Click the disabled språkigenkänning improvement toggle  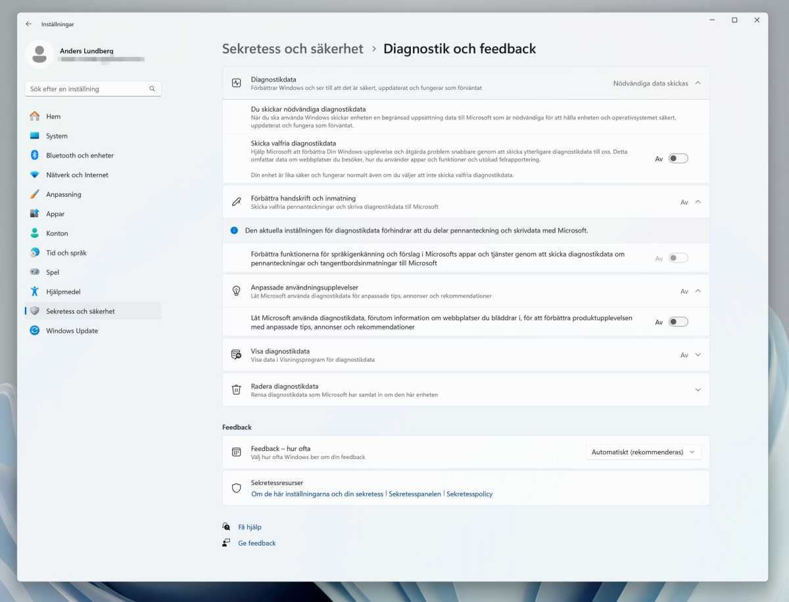pos(678,258)
